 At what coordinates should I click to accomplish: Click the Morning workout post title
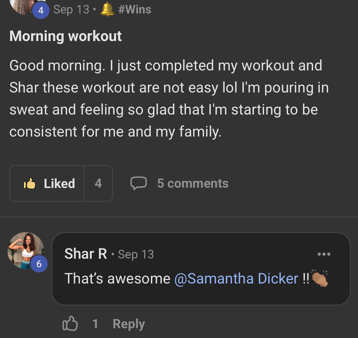[x=65, y=36]
